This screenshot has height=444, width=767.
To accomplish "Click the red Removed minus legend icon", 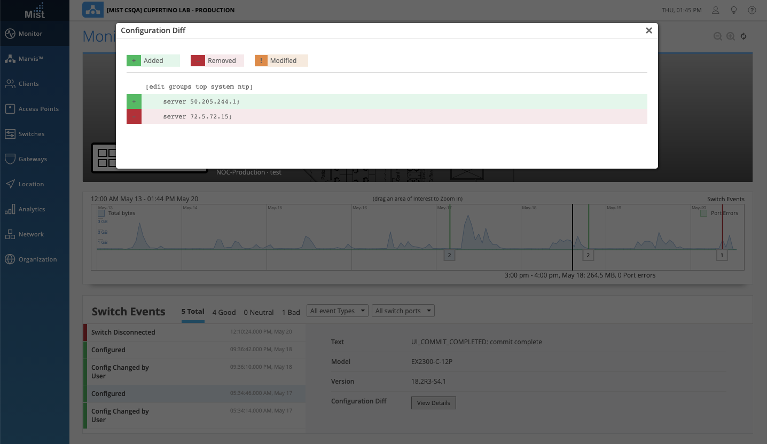I will 198,61.
